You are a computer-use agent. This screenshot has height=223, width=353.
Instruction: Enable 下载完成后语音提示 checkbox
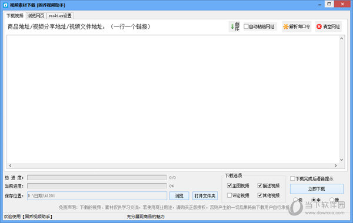pyautogui.click(x=292, y=178)
